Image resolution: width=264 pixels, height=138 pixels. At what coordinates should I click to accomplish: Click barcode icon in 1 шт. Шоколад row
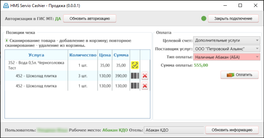[x=135, y=86]
